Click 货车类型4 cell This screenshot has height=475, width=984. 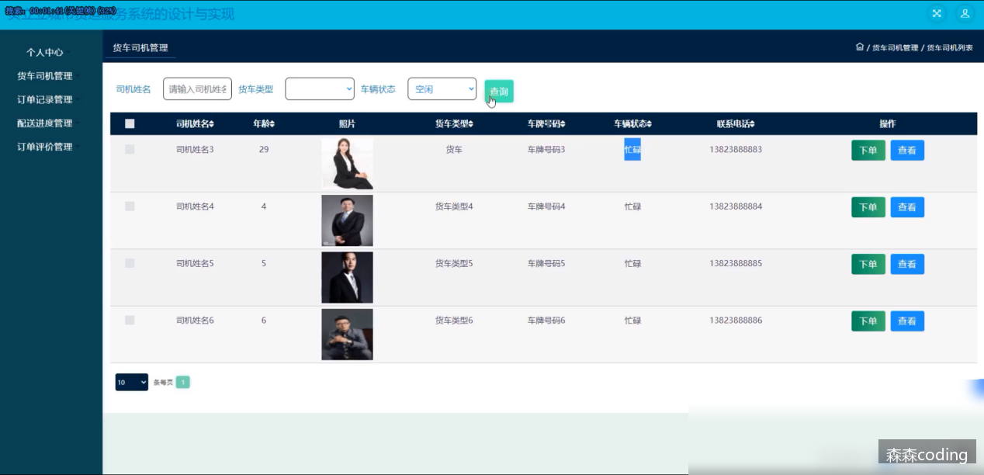pyautogui.click(x=454, y=206)
